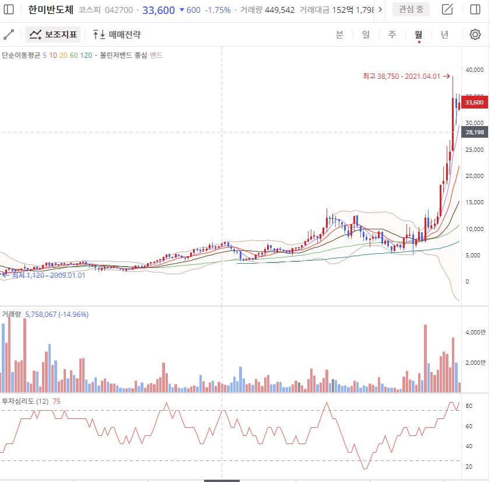Select the 10-period moving average legend
Image resolution: width=491 pixels, height=482 pixels.
(x=53, y=55)
